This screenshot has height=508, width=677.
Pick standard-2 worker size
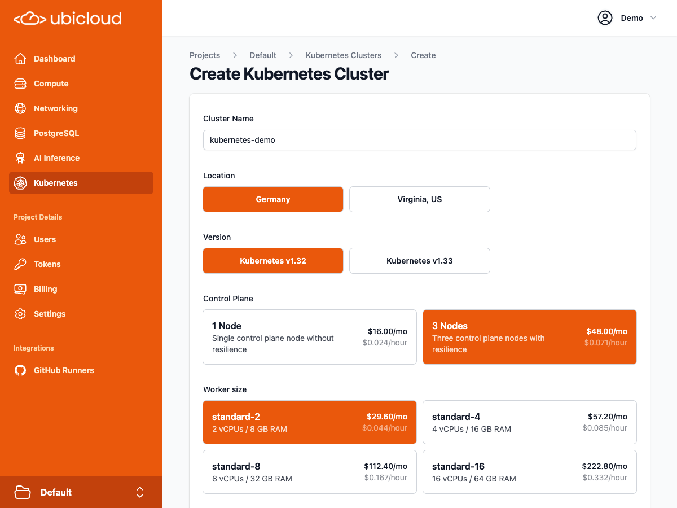[310, 422]
